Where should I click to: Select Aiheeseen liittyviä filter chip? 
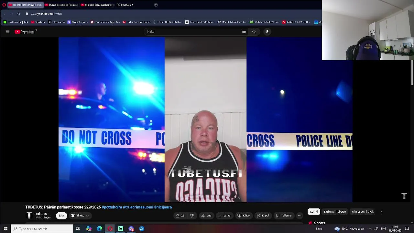click(363, 212)
